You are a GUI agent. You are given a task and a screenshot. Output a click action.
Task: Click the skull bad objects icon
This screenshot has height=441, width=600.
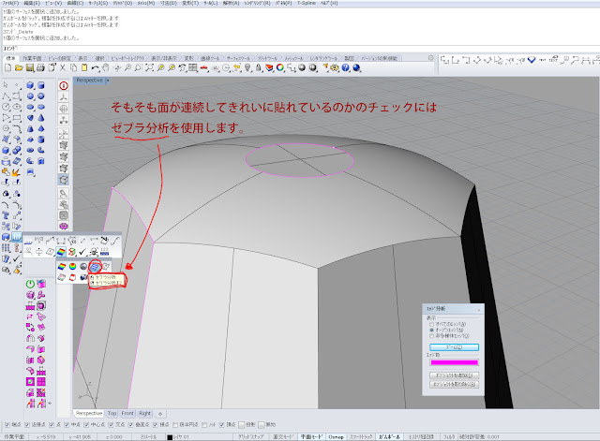point(94,252)
